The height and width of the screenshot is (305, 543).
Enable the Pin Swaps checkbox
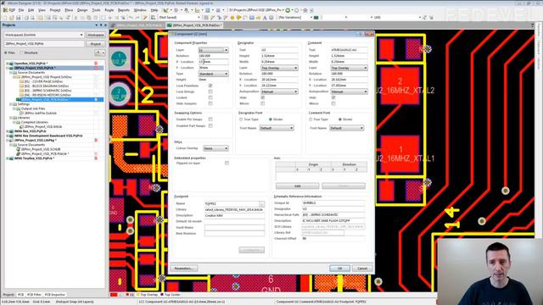click(x=210, y=119)
